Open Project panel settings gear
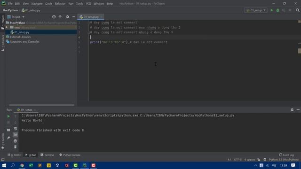Screen dimensions: 301x169 68,17
